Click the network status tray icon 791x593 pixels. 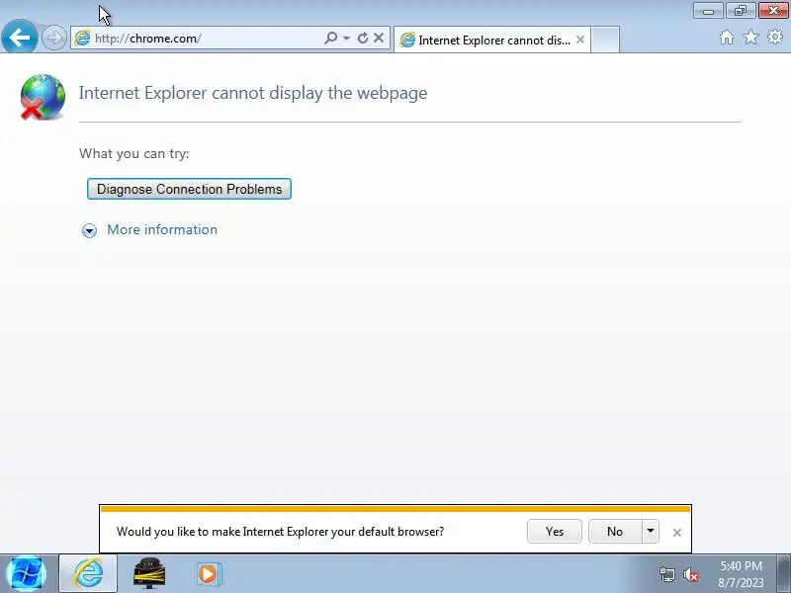[x=666, y=574]
